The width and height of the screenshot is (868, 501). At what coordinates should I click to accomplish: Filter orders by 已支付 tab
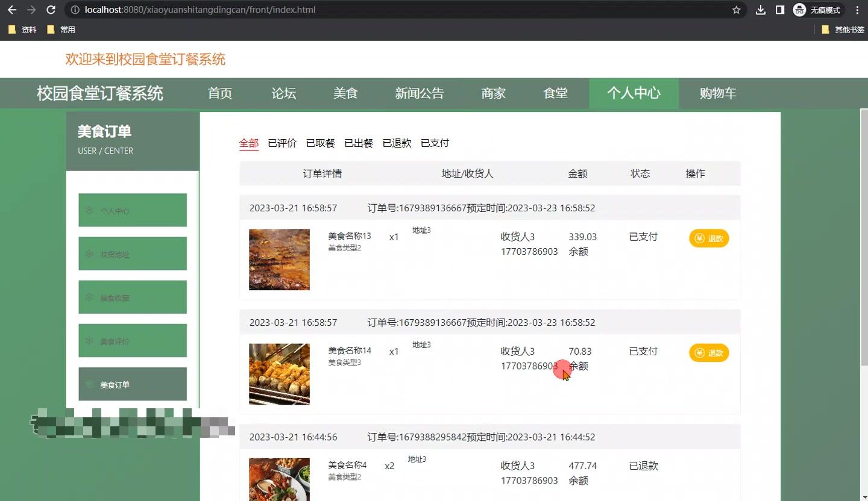435,143
